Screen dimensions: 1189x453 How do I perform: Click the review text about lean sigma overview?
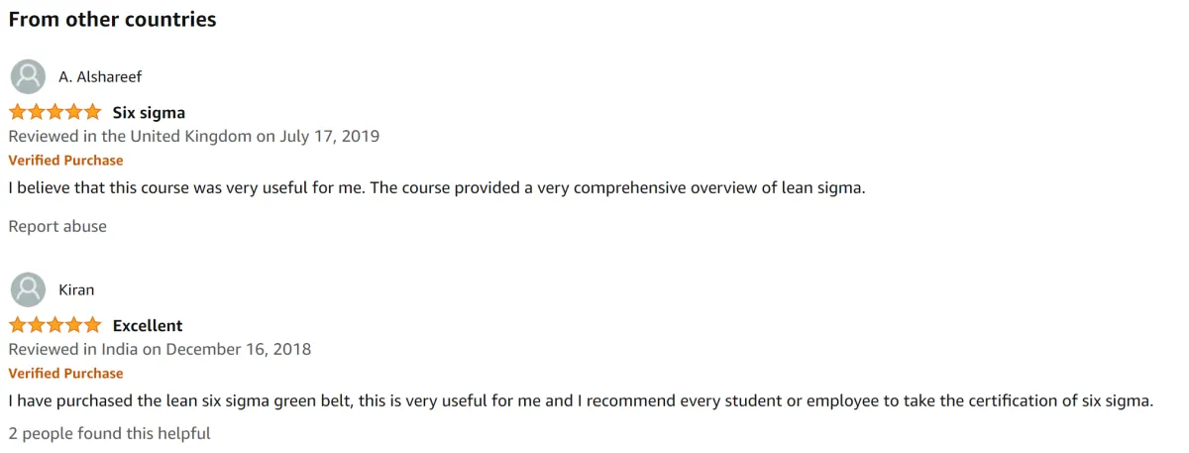[x=437, y=187]
